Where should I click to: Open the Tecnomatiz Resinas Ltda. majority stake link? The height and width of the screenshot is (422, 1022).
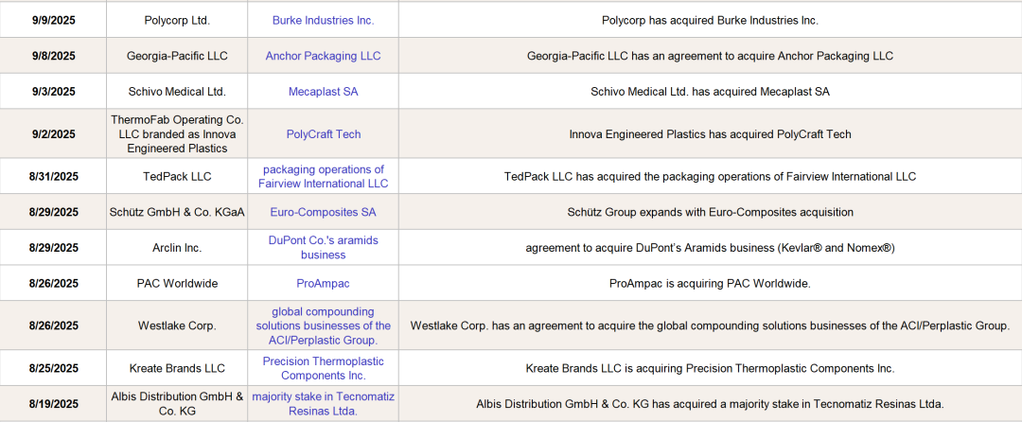[323, 404]
